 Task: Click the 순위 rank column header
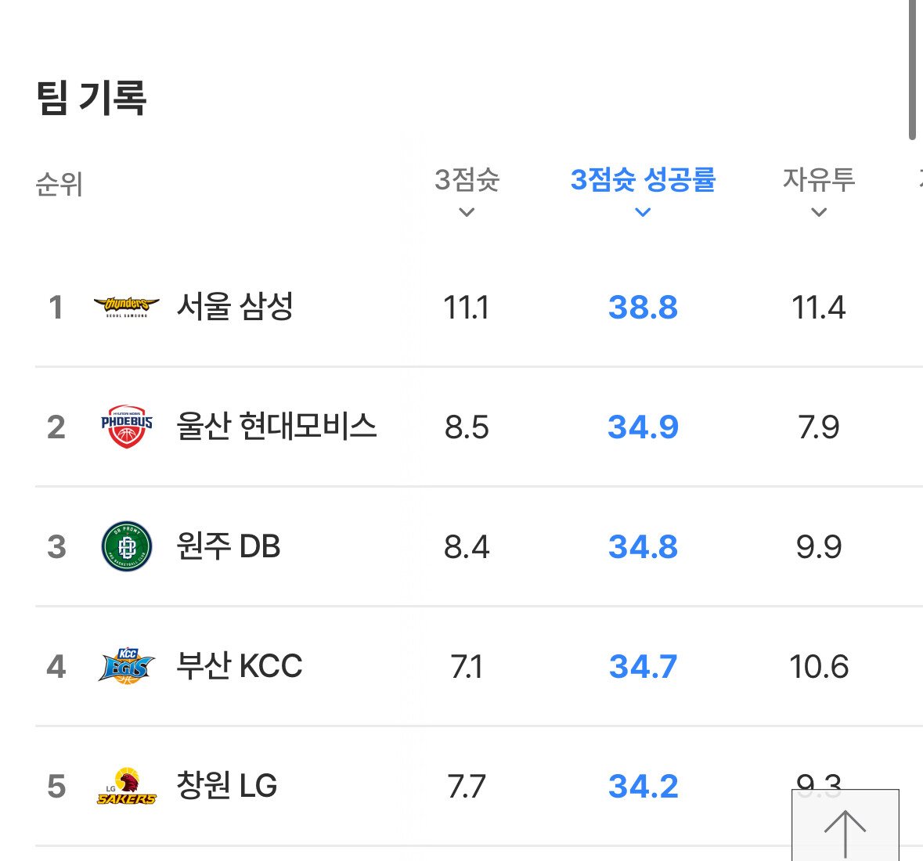pyautogui.click(x=59, y=184)
